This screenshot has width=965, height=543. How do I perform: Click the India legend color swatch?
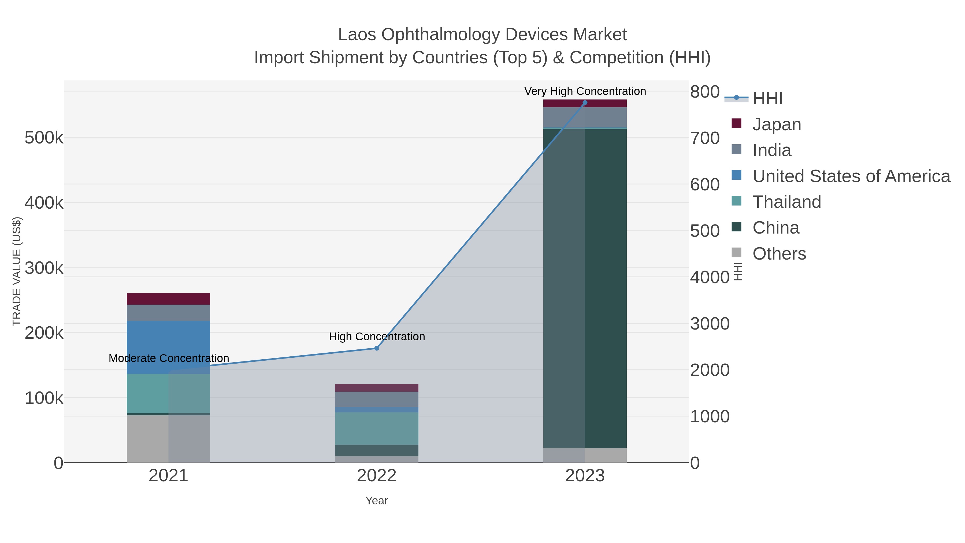pyautogui.click(x=737, y=149)
